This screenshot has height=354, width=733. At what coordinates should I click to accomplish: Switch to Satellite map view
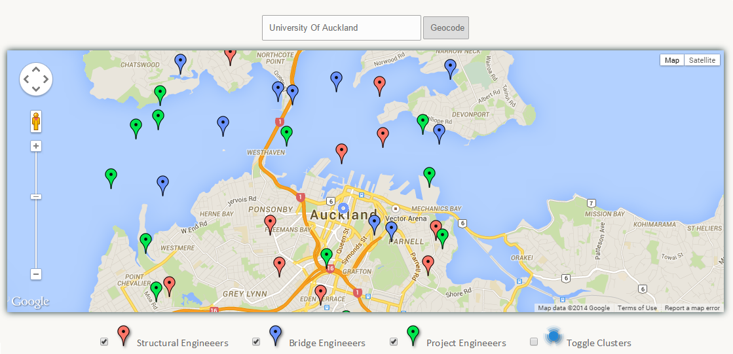[x=702, y=60]
